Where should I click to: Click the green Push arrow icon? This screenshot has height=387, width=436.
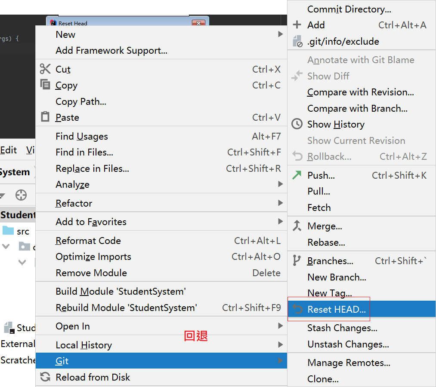tap(297, 175)
